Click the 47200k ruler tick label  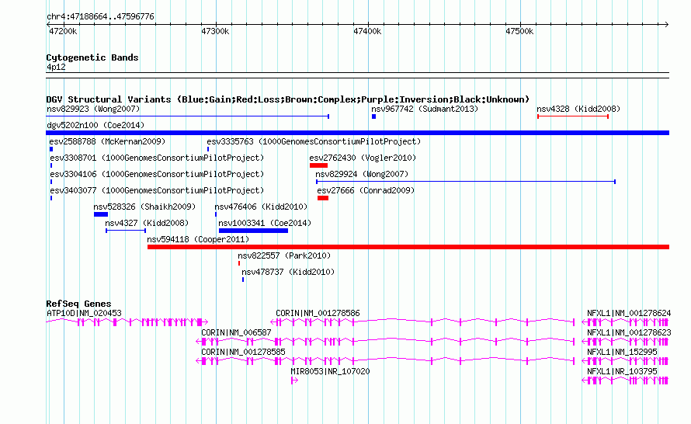(x=63, y=31)
